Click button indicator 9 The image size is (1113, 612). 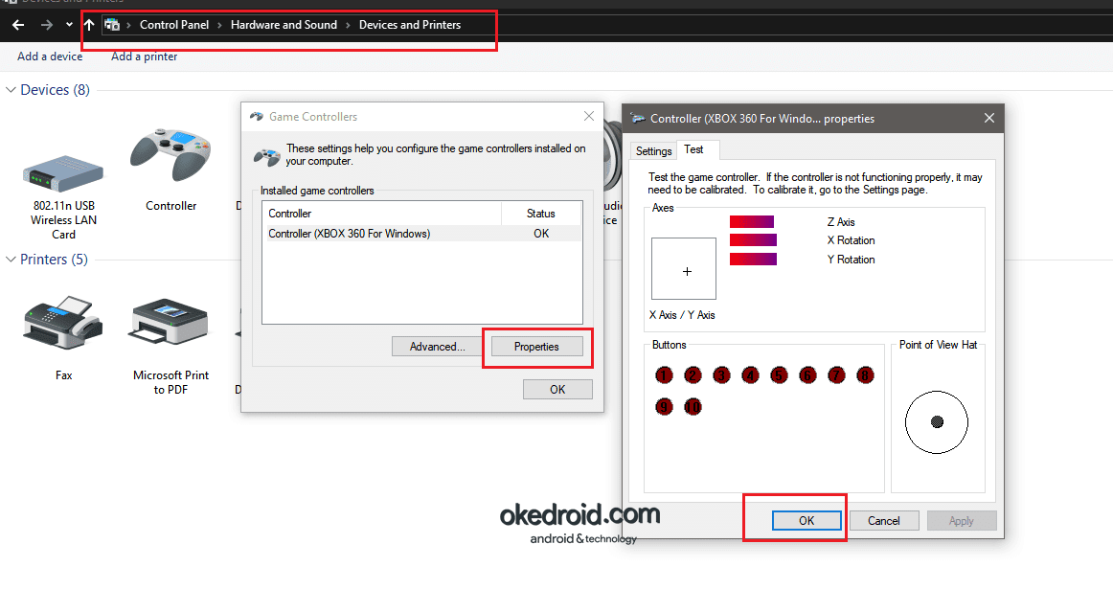pyautogui.click(x=664, y=406)
